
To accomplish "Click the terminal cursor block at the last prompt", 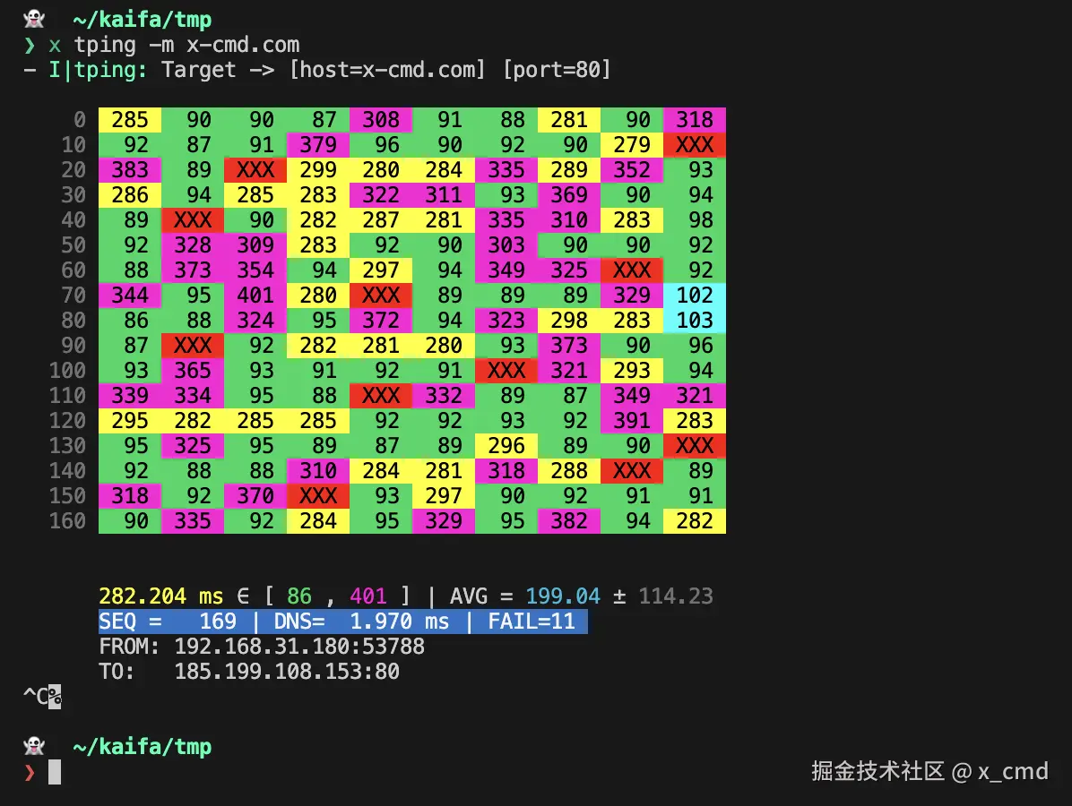I will [55, 772].
